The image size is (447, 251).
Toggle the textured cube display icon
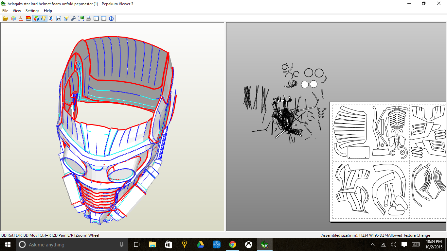click(x=13, y=19)
